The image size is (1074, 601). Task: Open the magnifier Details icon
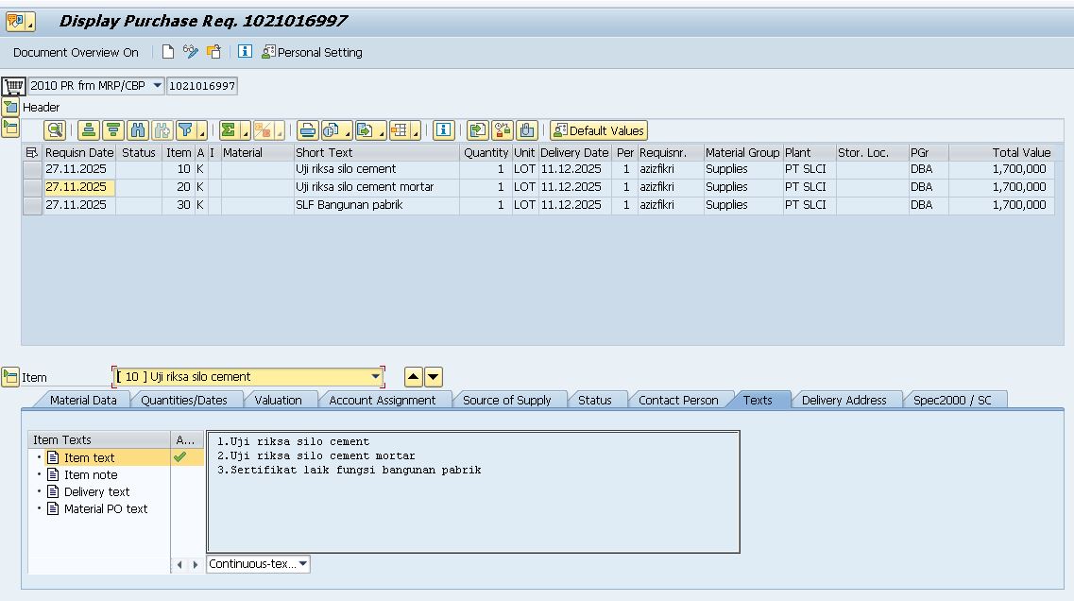(x=56, y=130)
